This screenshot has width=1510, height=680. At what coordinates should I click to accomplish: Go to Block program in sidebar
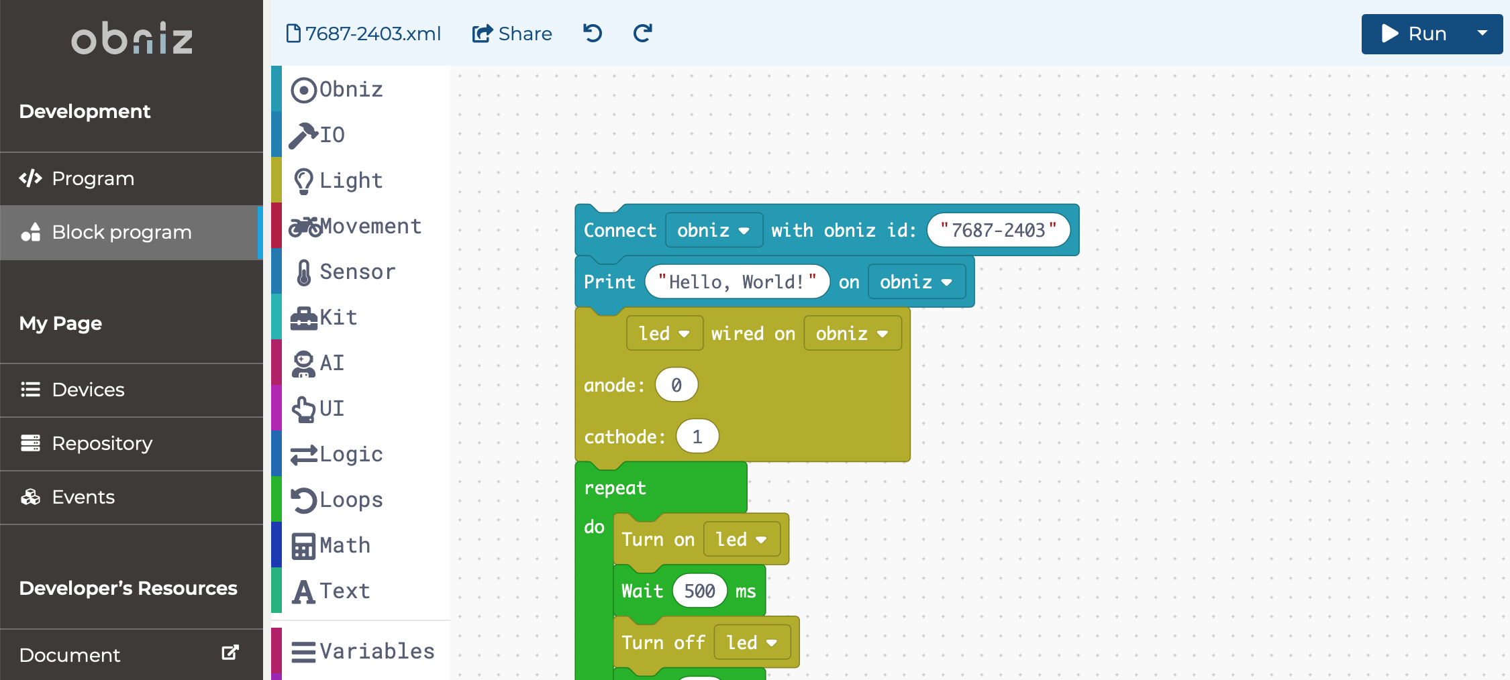click(121, 232)
